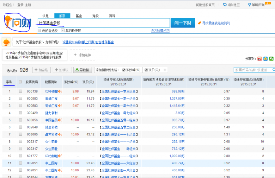Share to WeChat green icon
The height and width of the screenshot is (178, 275).
point(271,59)
